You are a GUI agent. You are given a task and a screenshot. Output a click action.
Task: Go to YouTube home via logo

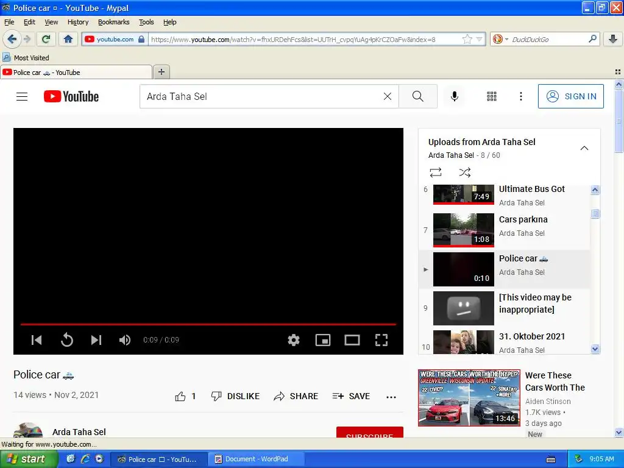[71, 96]
